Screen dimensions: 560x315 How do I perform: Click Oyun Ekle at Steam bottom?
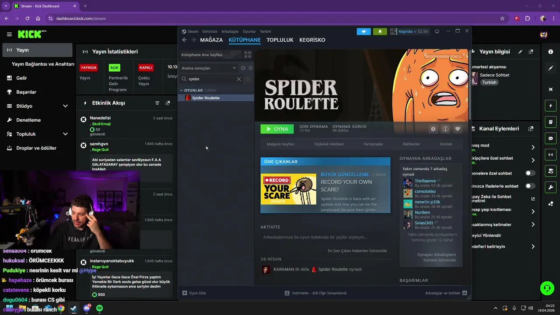click(194, 293)
